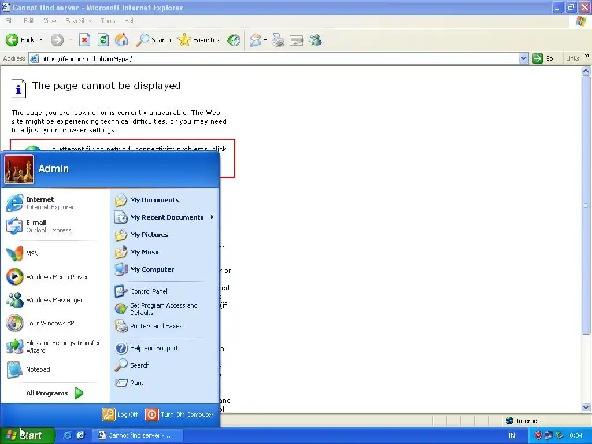Open Windows Media Player

(x=55, y=277)
